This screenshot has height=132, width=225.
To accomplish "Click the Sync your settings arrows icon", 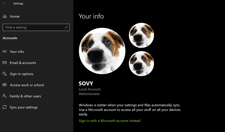I will click(4, 107).
